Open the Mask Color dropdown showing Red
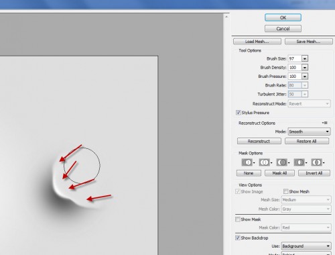335x255 pixels. 306,227
